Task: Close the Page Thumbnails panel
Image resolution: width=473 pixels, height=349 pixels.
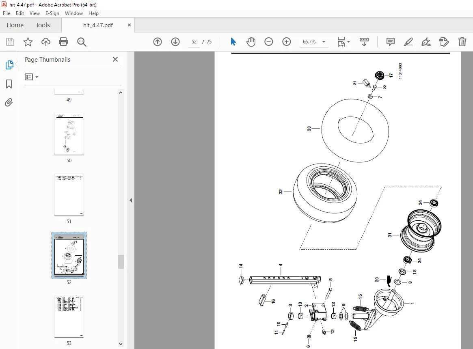Action: (115, 59)
